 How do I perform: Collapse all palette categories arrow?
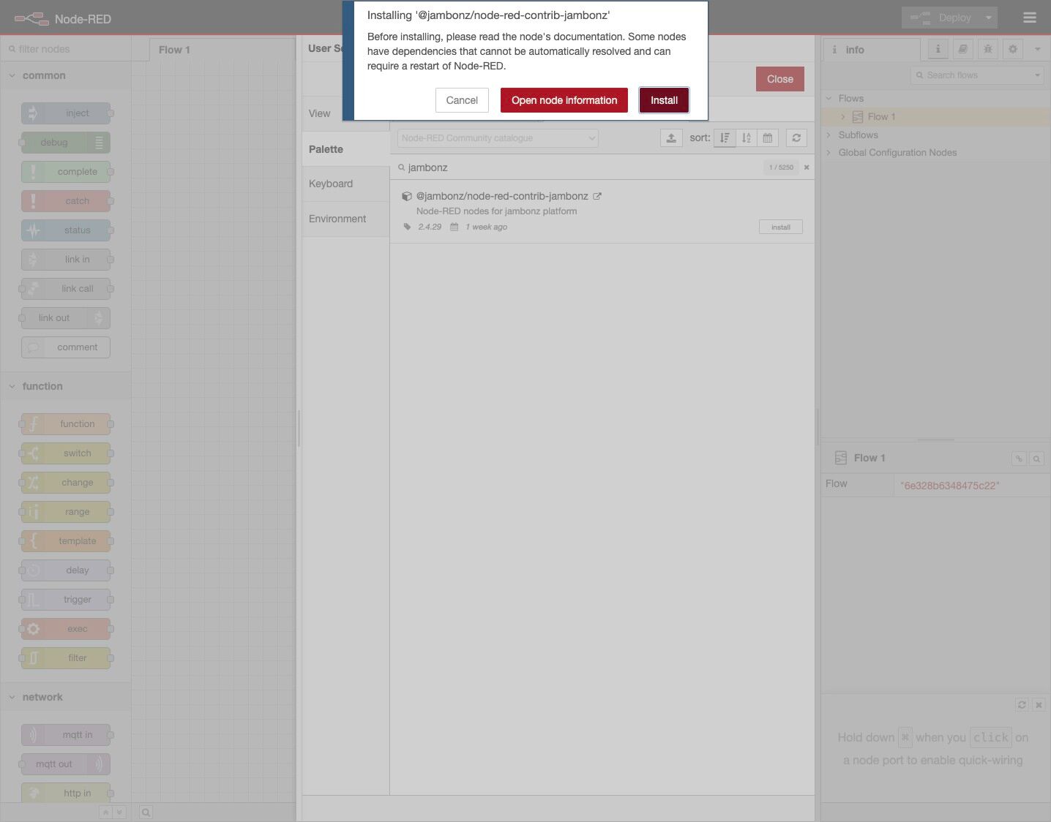106,812
